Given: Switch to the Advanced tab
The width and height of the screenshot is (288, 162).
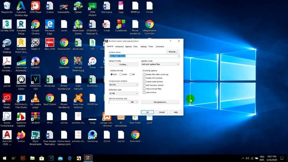Looking at the screenshot, I should tap(119, 47).
